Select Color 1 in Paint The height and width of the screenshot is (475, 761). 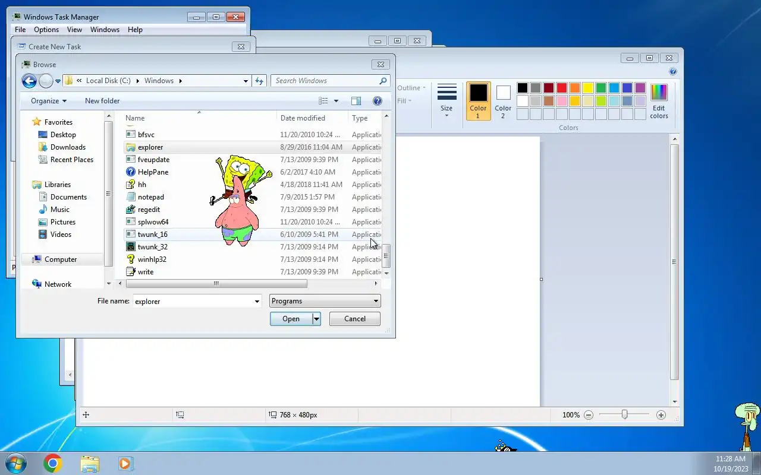[478, 101]
